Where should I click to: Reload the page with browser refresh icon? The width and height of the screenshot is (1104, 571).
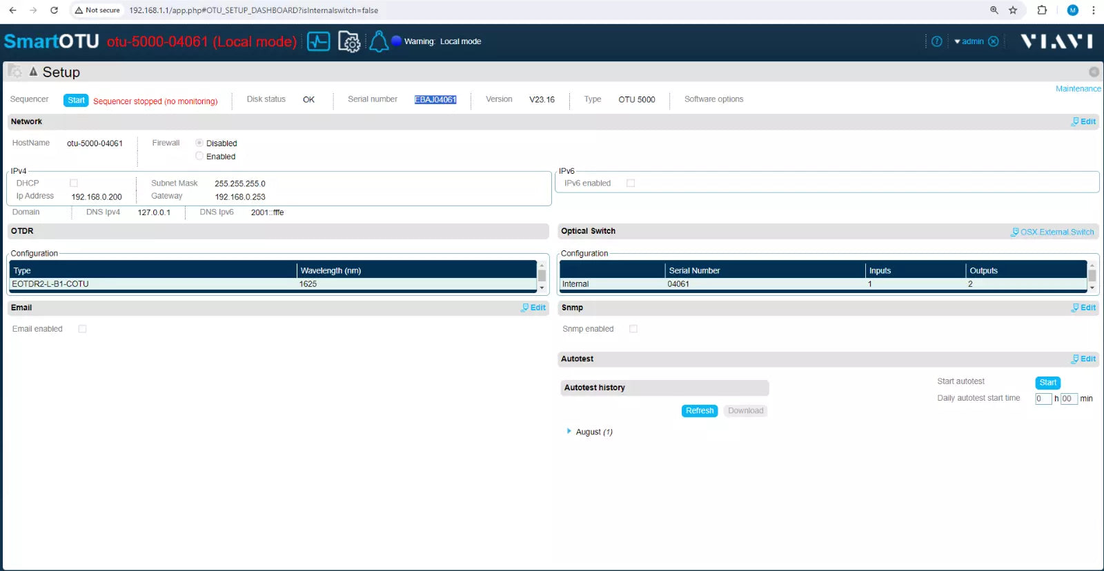coord(54,10)
